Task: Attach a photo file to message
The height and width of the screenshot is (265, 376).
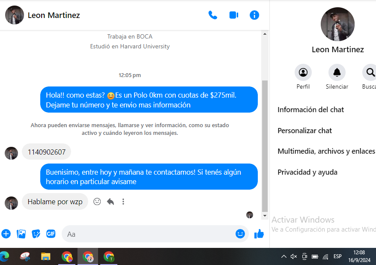Action: click(x=21, y=234)
